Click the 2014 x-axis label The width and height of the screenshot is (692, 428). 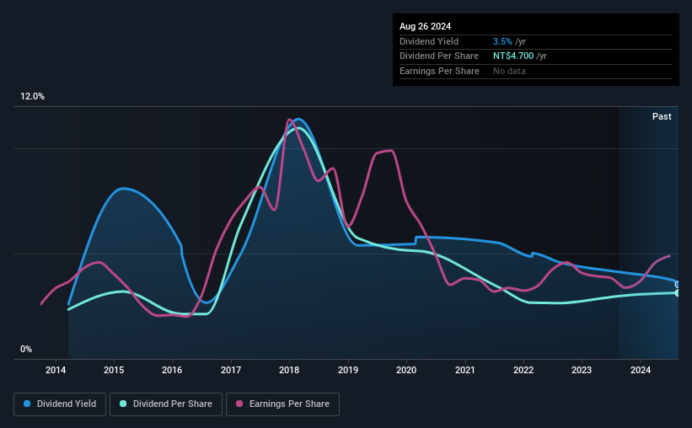(x=56, y=370)
